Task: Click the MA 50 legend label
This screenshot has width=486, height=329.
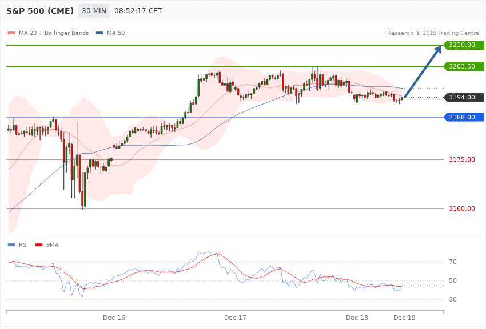Action: 115,33
